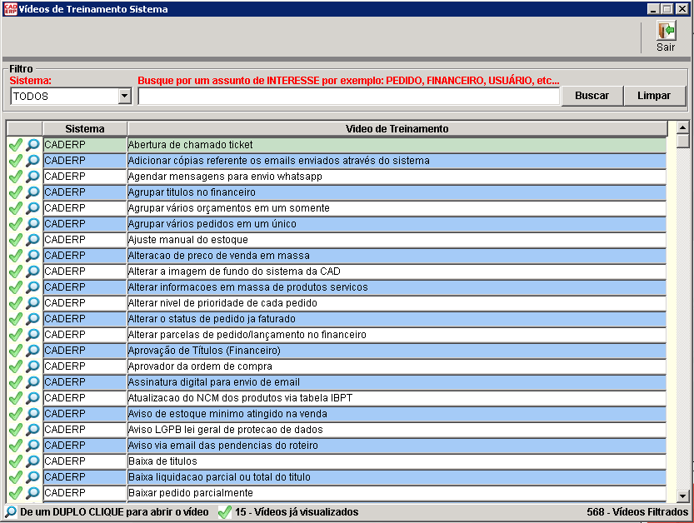Select Aprovador da ordem de compra video
Image resolution: width=694 pixels, height=523 pixels.
coord(397,366)
